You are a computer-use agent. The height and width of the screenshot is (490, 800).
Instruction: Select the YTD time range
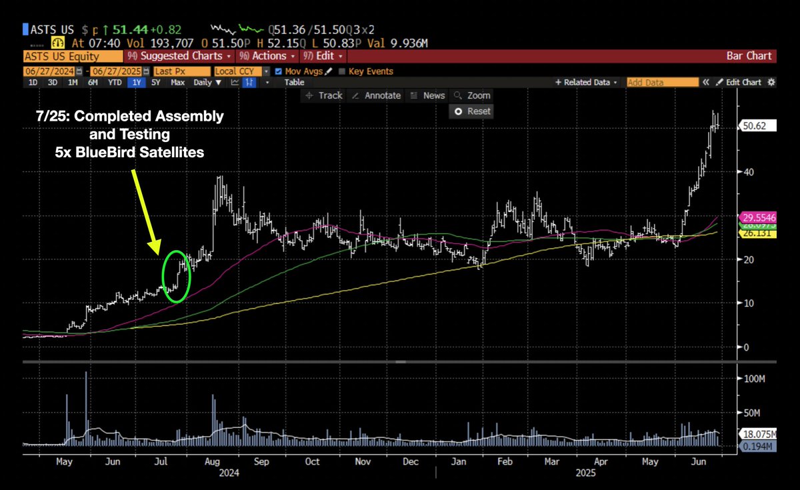coord(115,83)
